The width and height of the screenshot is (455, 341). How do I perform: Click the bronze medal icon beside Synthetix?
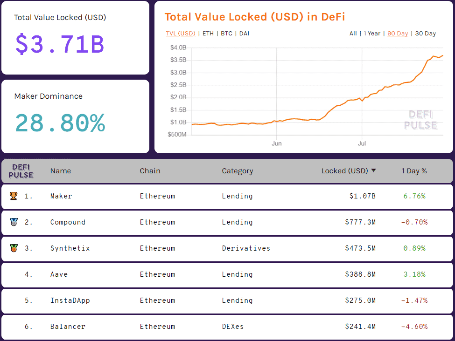tap(13, 248)
